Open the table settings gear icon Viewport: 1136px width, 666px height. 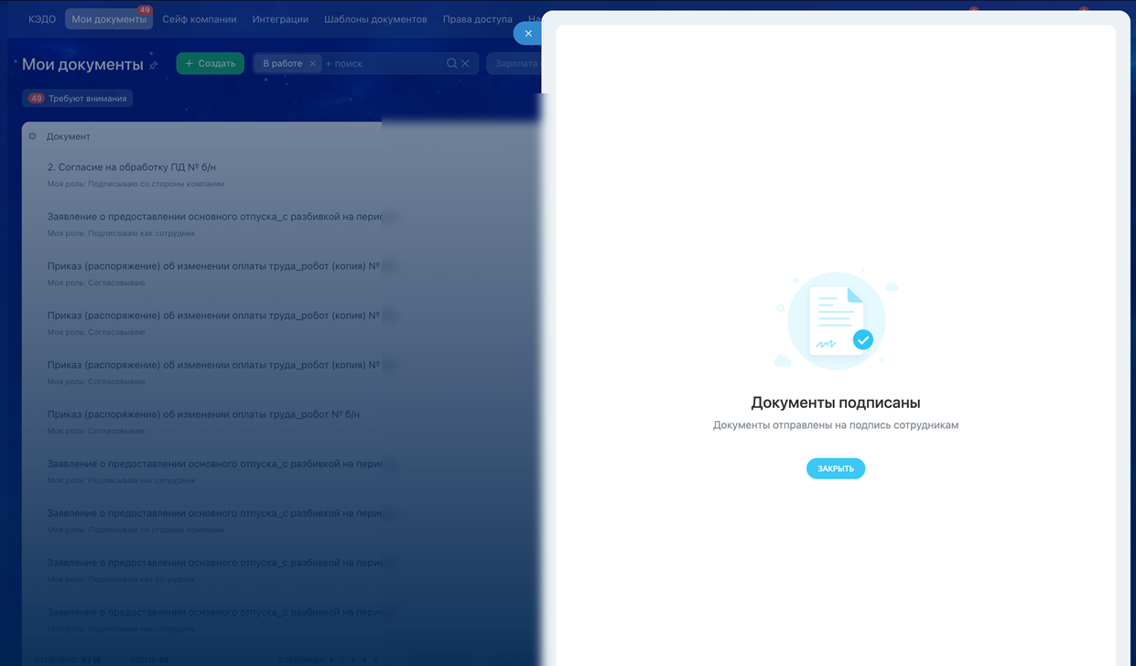33,136
